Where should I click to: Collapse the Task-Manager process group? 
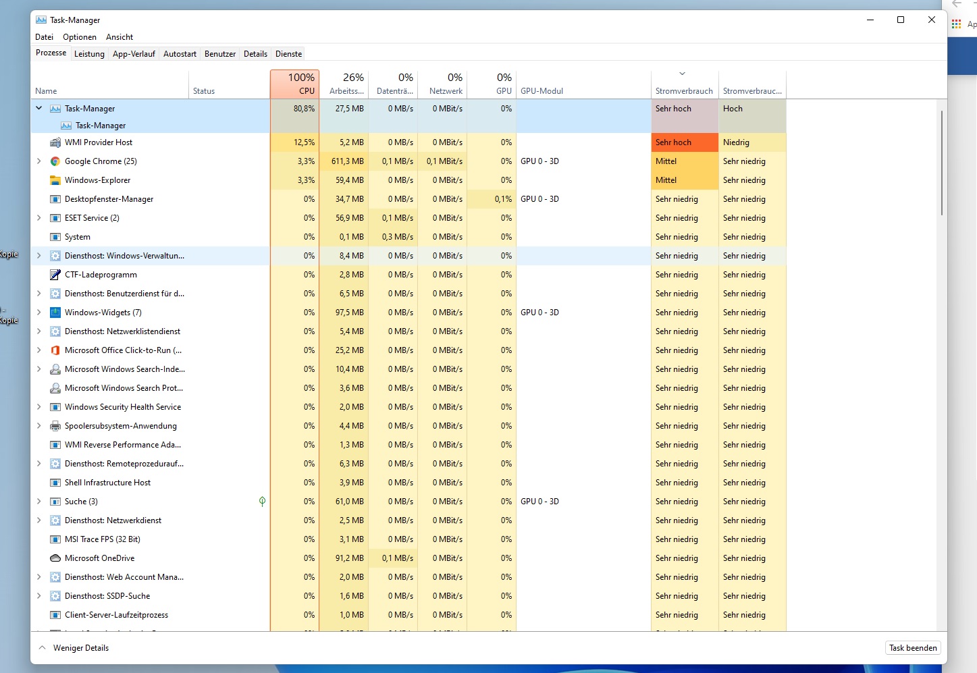coord(38,108)
